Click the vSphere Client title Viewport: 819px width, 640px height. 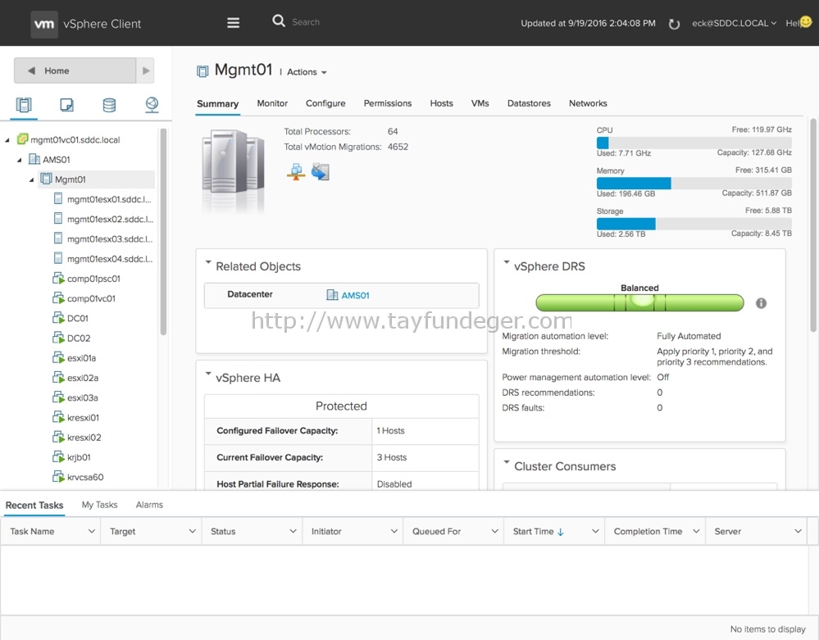tap(102, 24)
